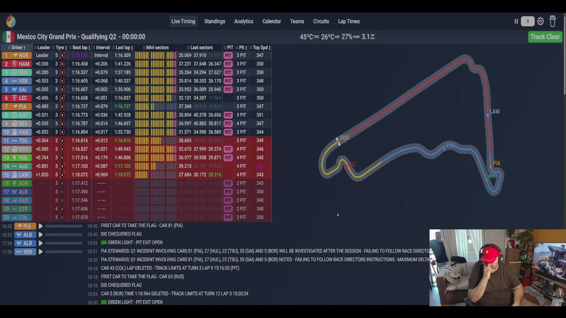Click the Mexico flag icon

coord(8,37)
